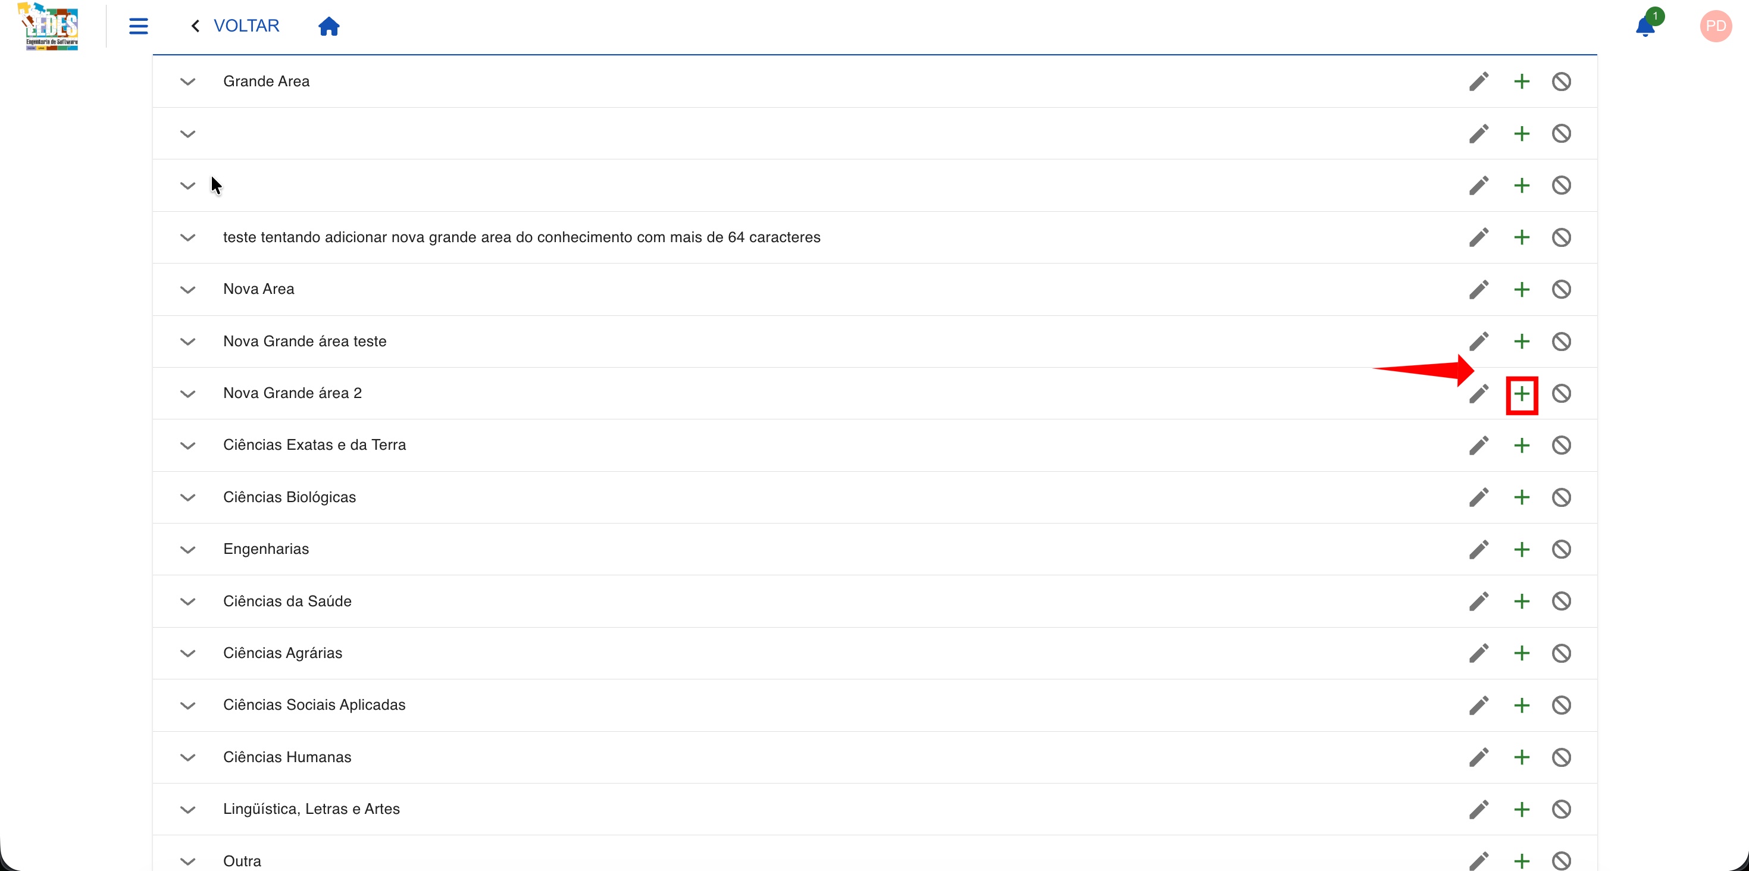The image size is (1749, 871).
Task: Edit Ciências Biológicas with the pencil icon
Action: pos(1479,497)
